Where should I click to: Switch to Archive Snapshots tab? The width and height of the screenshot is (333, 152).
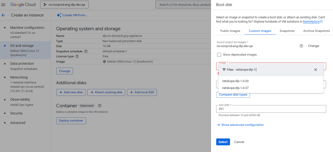point(316,31)
